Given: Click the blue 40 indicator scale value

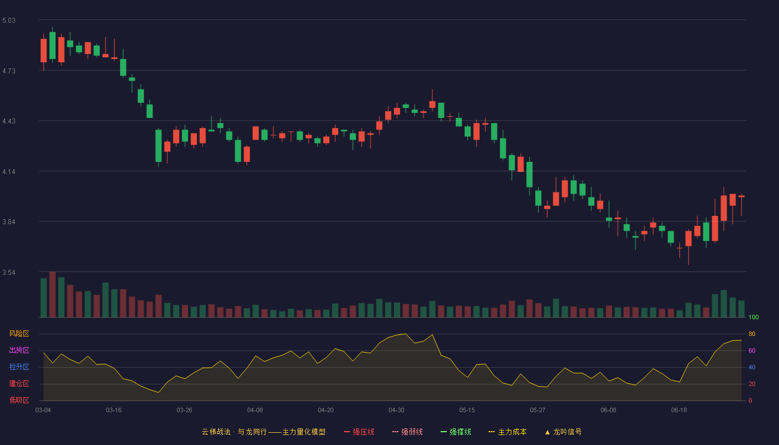Looking at the screenshot, I should coord(752,367).
